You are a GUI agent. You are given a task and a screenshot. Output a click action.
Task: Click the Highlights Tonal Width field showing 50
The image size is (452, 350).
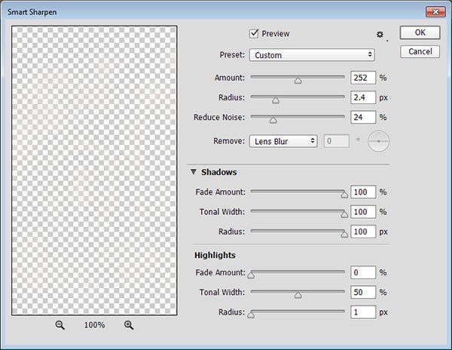tap(363, 292)
